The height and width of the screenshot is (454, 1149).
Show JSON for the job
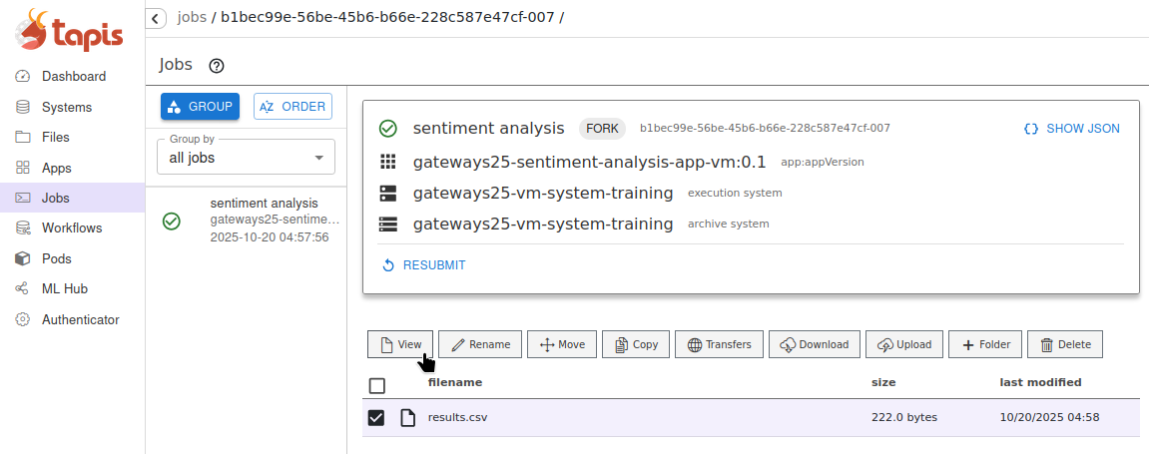(1071, 129)
